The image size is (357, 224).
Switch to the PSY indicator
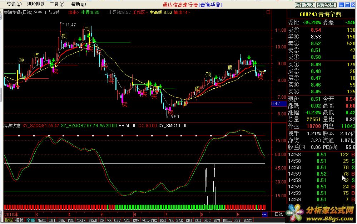coord(238,220)
